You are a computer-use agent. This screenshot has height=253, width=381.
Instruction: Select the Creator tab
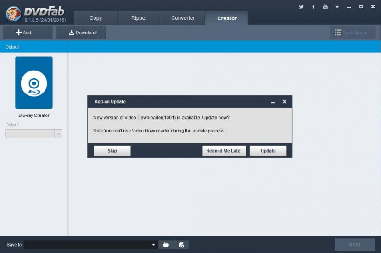coord(227,18)
